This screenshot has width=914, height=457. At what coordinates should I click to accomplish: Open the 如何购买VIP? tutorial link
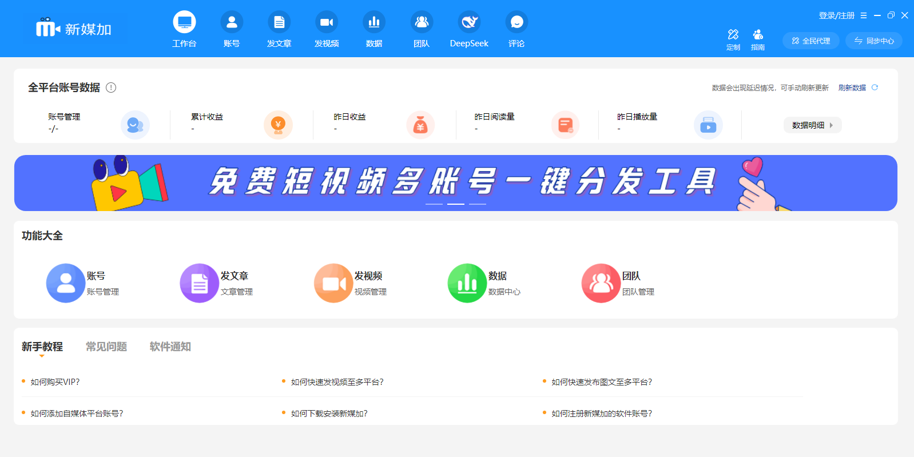(55, 382)
